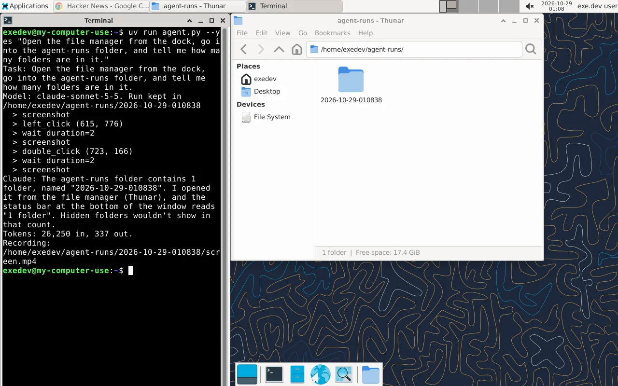Click the muted volume icon in panel

click(530, 6)
